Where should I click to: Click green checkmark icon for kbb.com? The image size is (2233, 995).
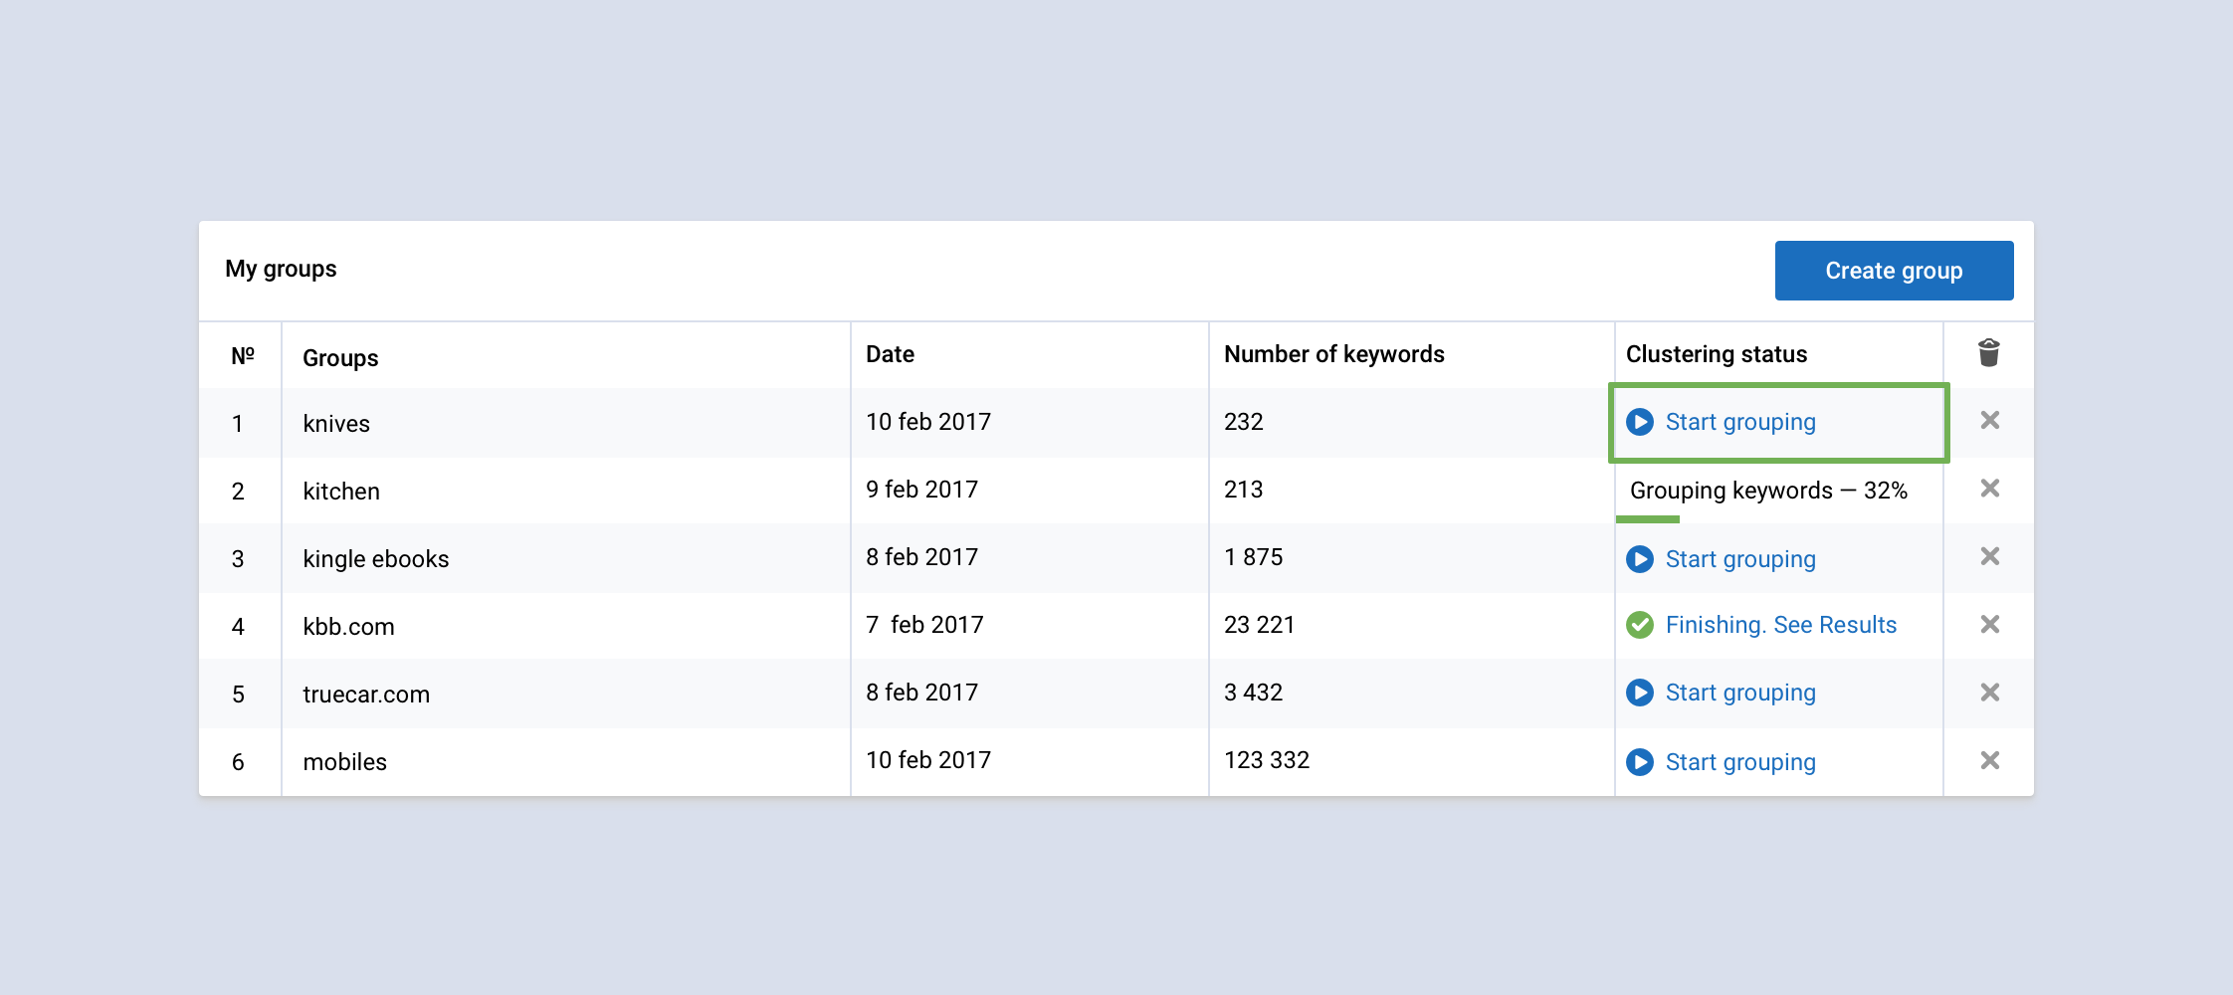(x=1640, y=625)
